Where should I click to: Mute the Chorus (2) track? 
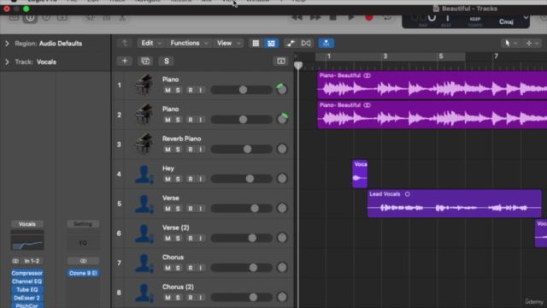[168, 298]
